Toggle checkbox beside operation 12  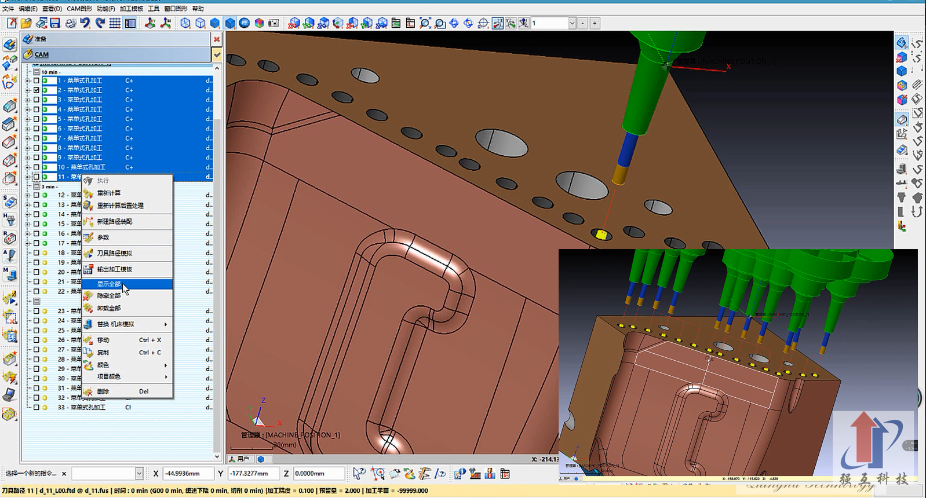tap(37, 195)
